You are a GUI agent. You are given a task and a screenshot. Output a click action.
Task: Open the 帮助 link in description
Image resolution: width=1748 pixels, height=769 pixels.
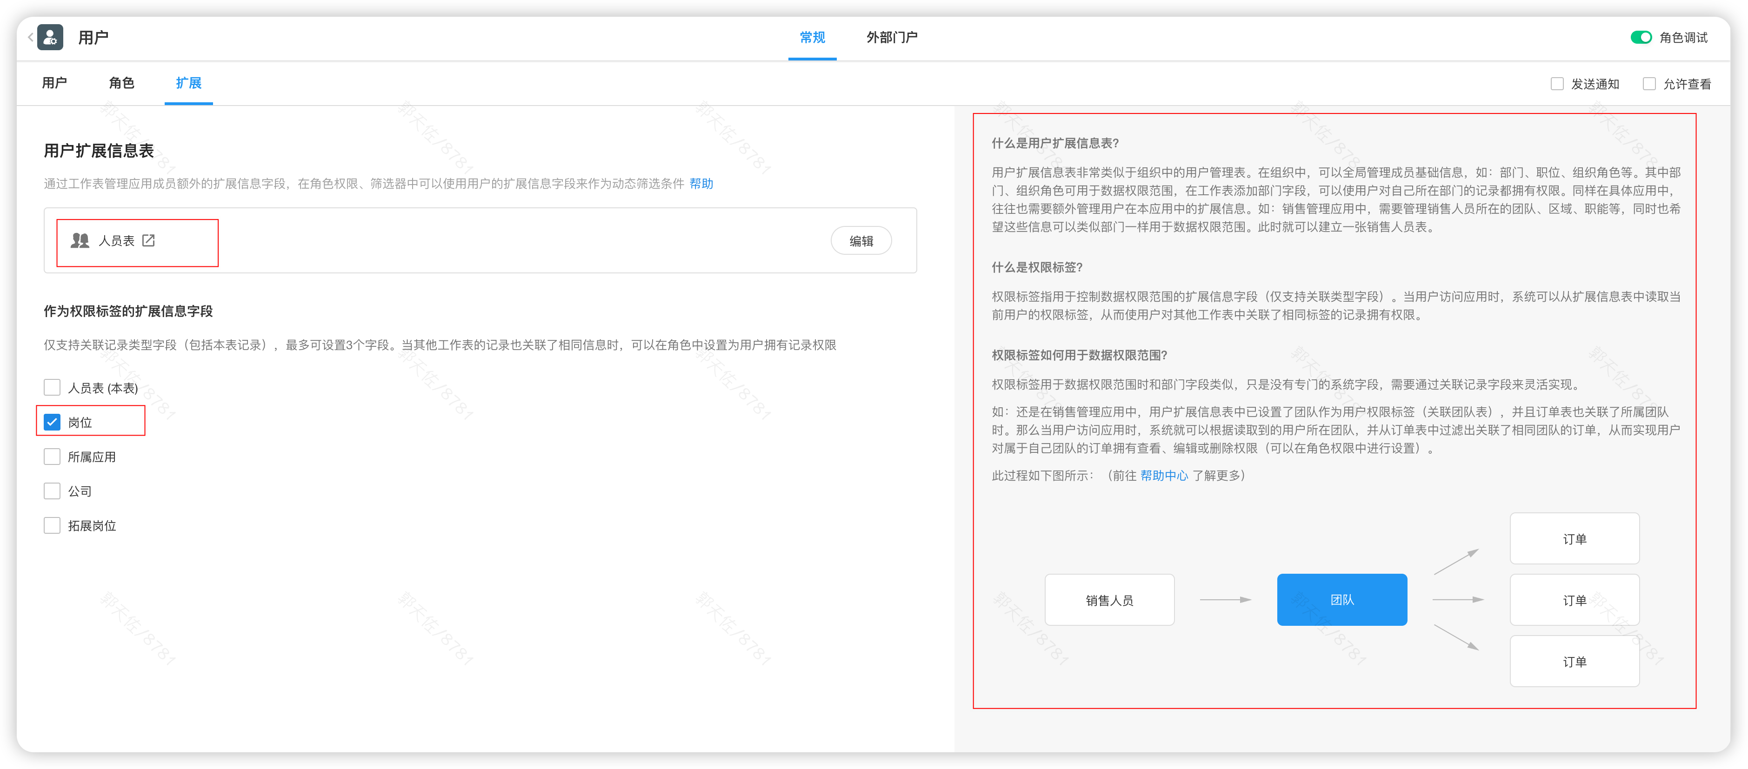(701, 184)
